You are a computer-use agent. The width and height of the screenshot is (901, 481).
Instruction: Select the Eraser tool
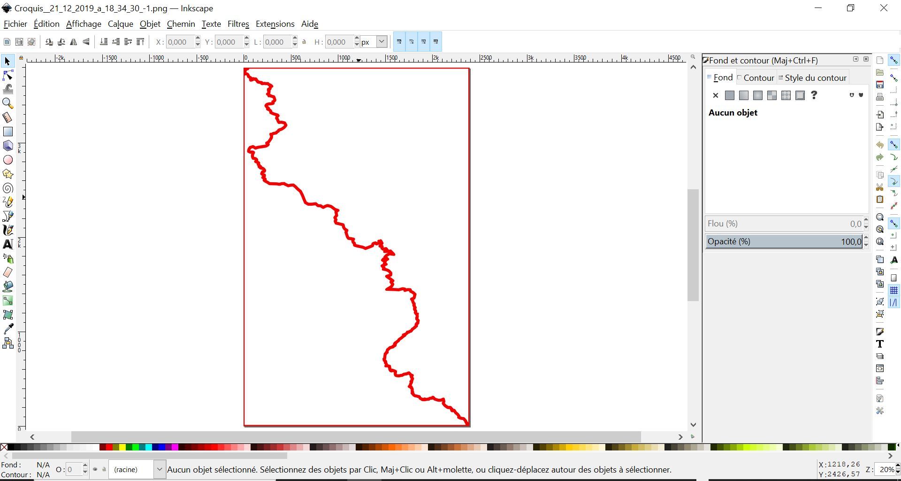pyautogui.click(x=8, y=272)
